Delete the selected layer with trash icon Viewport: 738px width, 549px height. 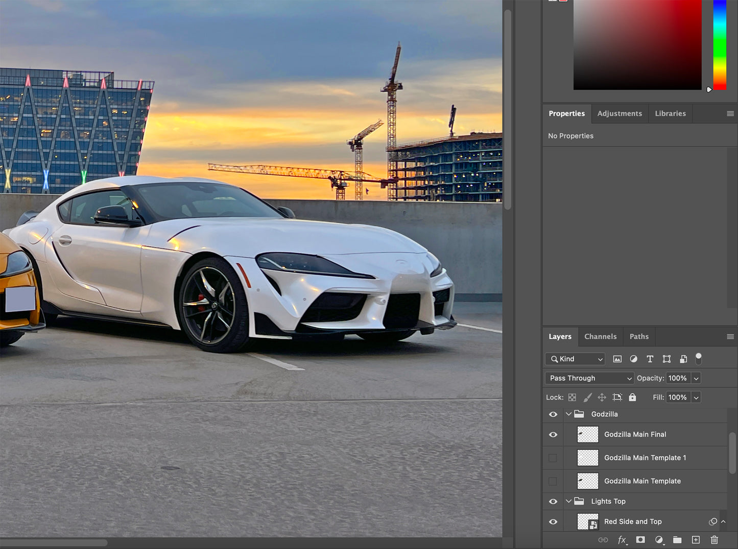coord(714,540)
